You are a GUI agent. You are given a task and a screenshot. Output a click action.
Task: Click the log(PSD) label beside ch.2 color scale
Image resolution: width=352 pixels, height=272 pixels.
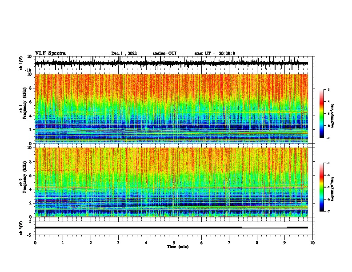coord(333,189)
